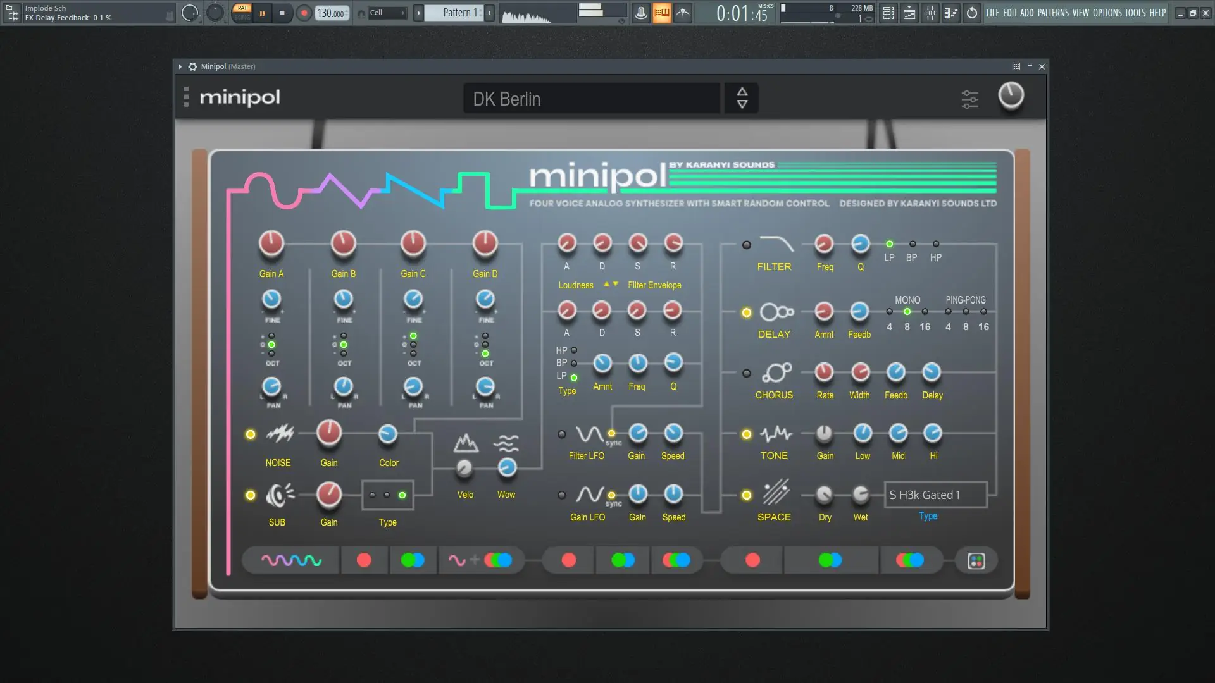Viewport: 1215px width, 683px height.
Task: Open the minipol settings sliders icon
Action: pyautogui.click(x=969, y=99)
